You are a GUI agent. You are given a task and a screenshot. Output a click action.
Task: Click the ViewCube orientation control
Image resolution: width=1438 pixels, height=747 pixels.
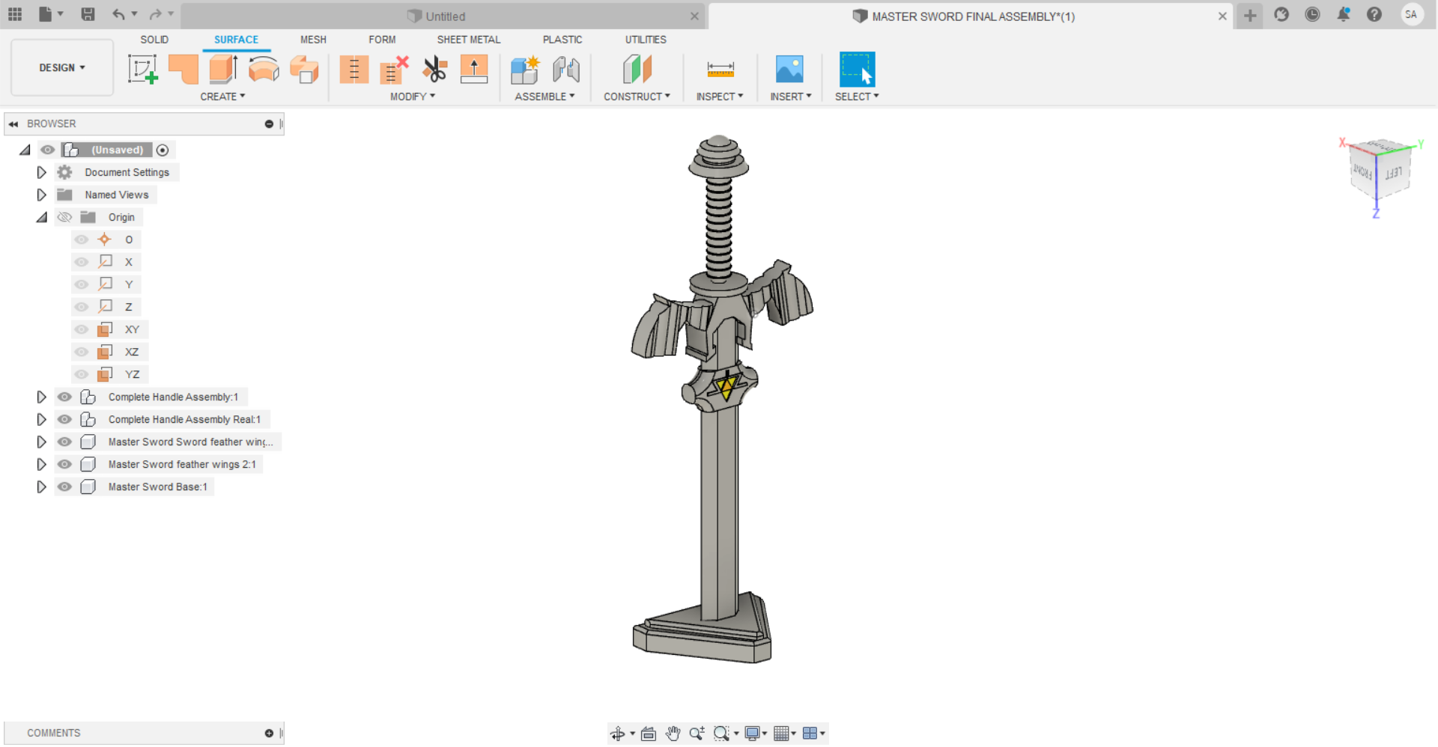[x=1380, y=171]
